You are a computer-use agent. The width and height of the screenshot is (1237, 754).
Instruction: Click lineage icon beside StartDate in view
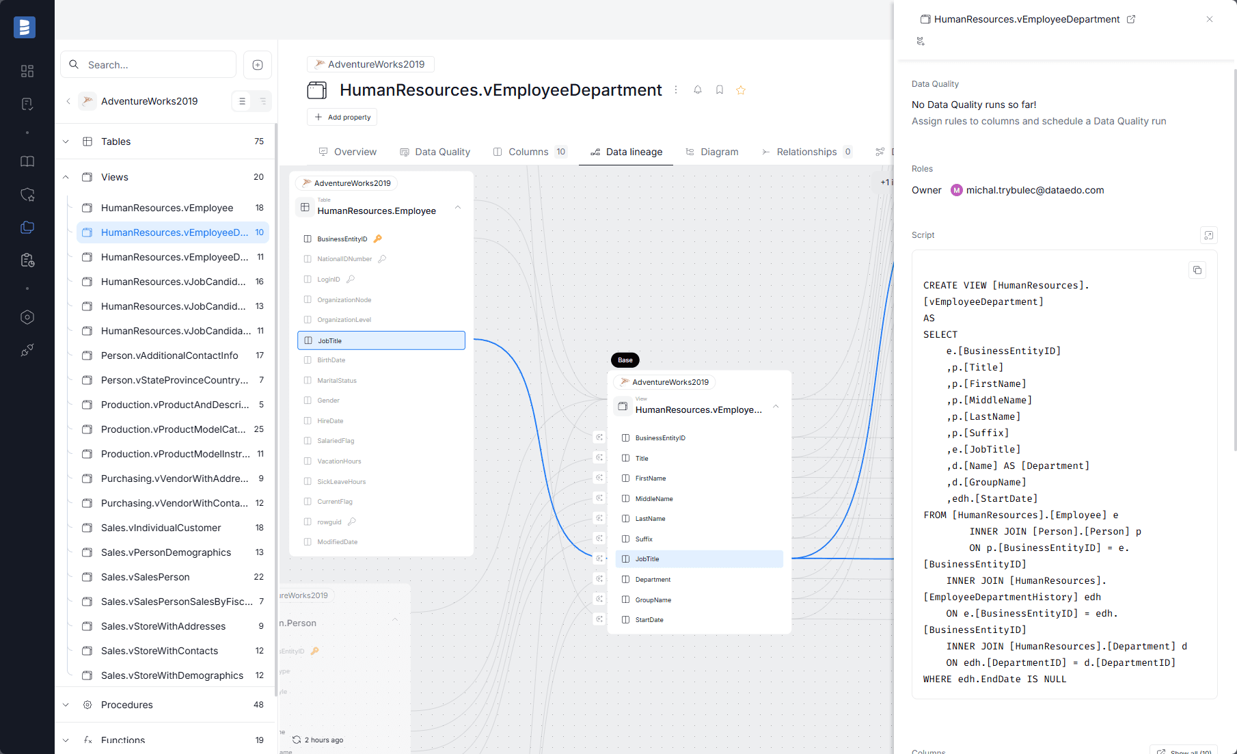(x=599, y=619)
